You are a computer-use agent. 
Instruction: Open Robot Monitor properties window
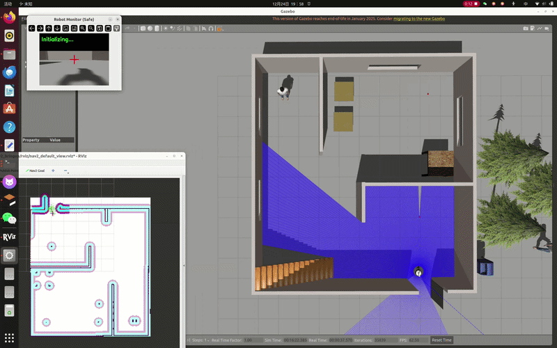click(x=116, y=28)
